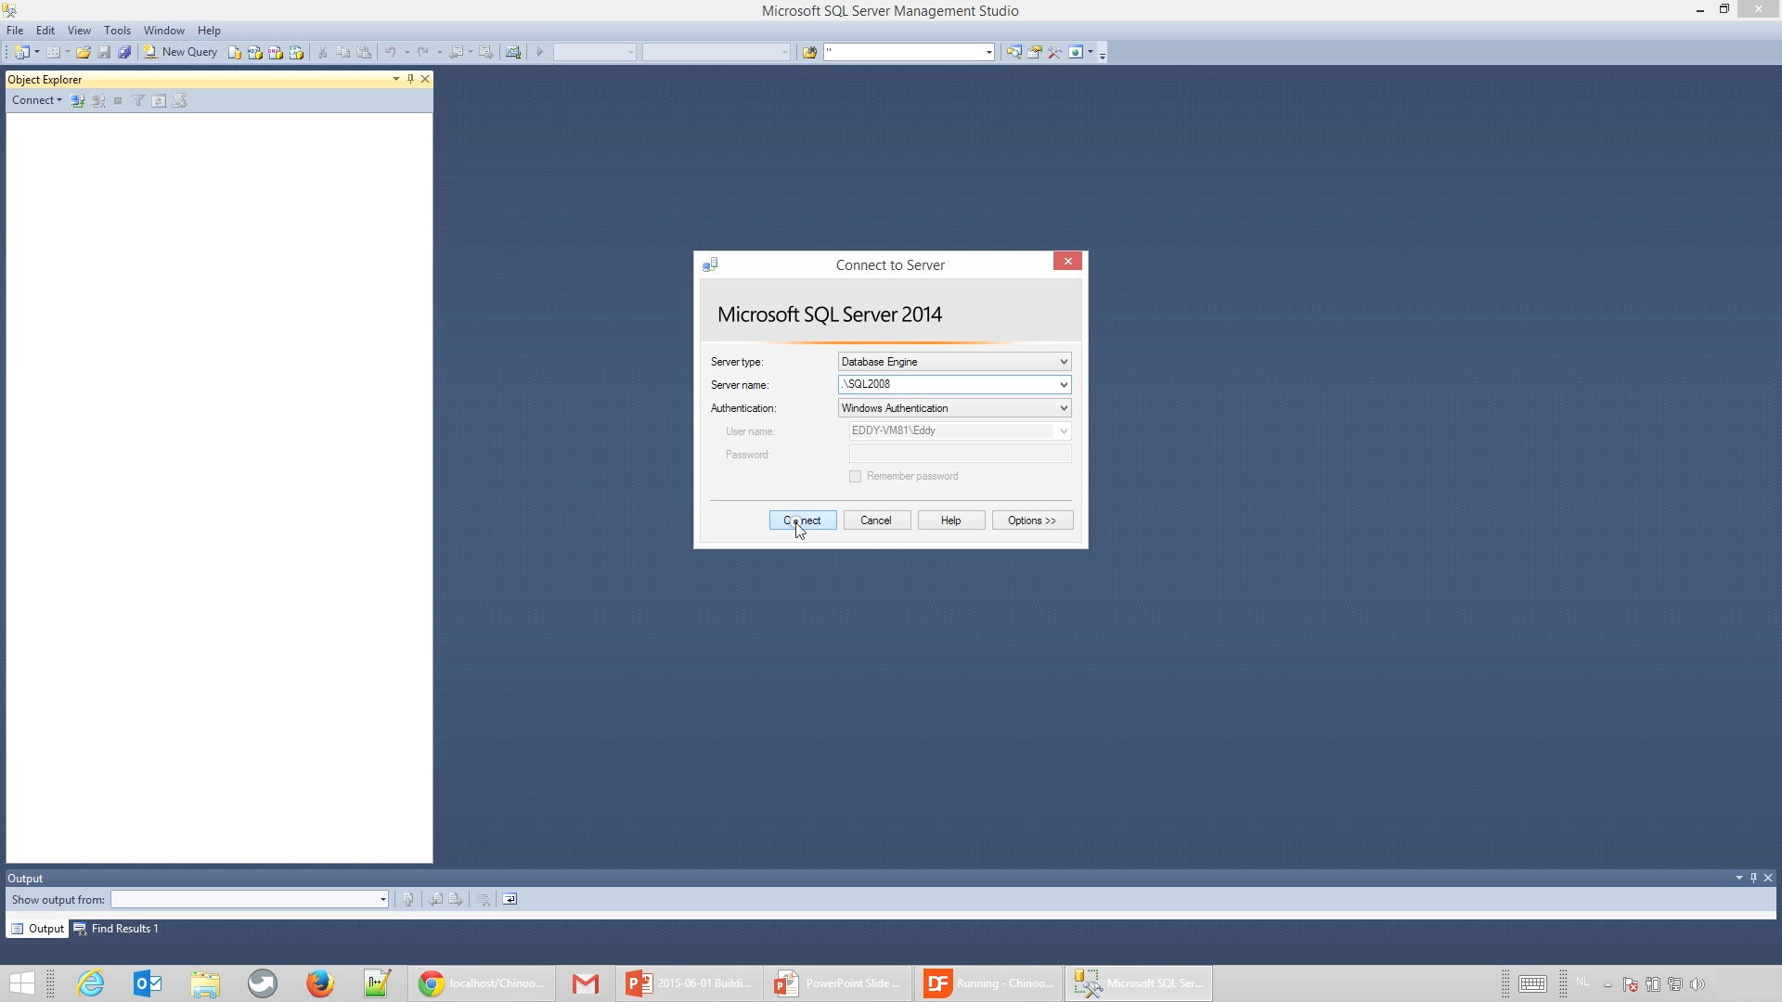Pin the Object Explorer panel
Viewport: 1782px width, 1002px height.
point(410,79)
